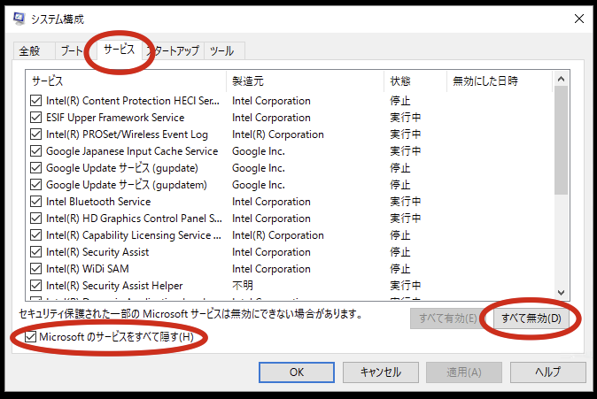Click Google Inc. cell of gupdate row
This screenshot has height=399, width=597.
tap(259, 168)
